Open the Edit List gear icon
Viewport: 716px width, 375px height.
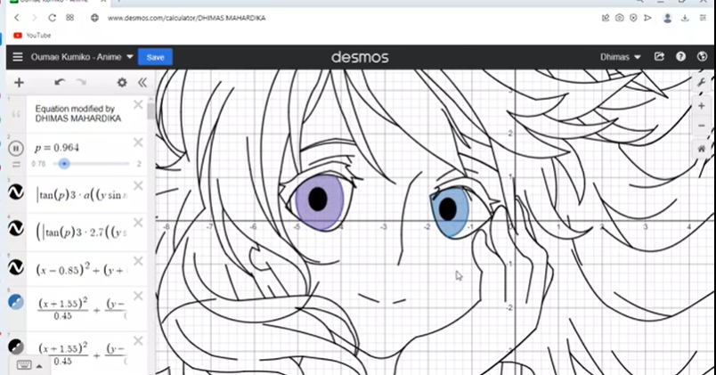122,83
